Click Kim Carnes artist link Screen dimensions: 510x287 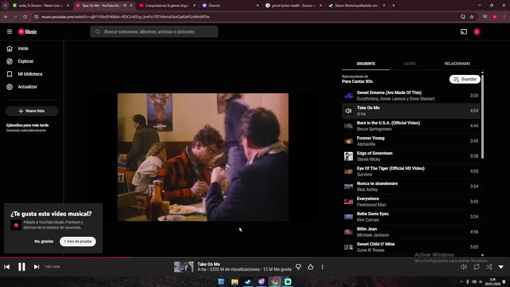(368, 220)
